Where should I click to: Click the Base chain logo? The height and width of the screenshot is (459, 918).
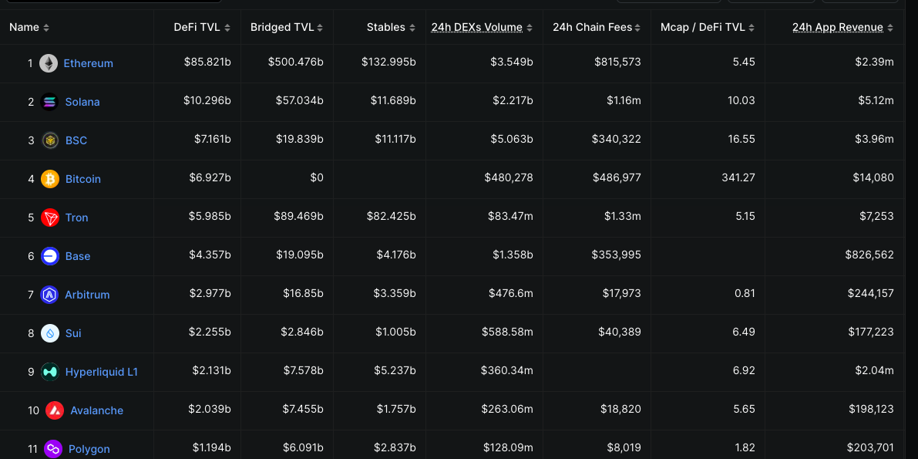[x=48, y=255]
